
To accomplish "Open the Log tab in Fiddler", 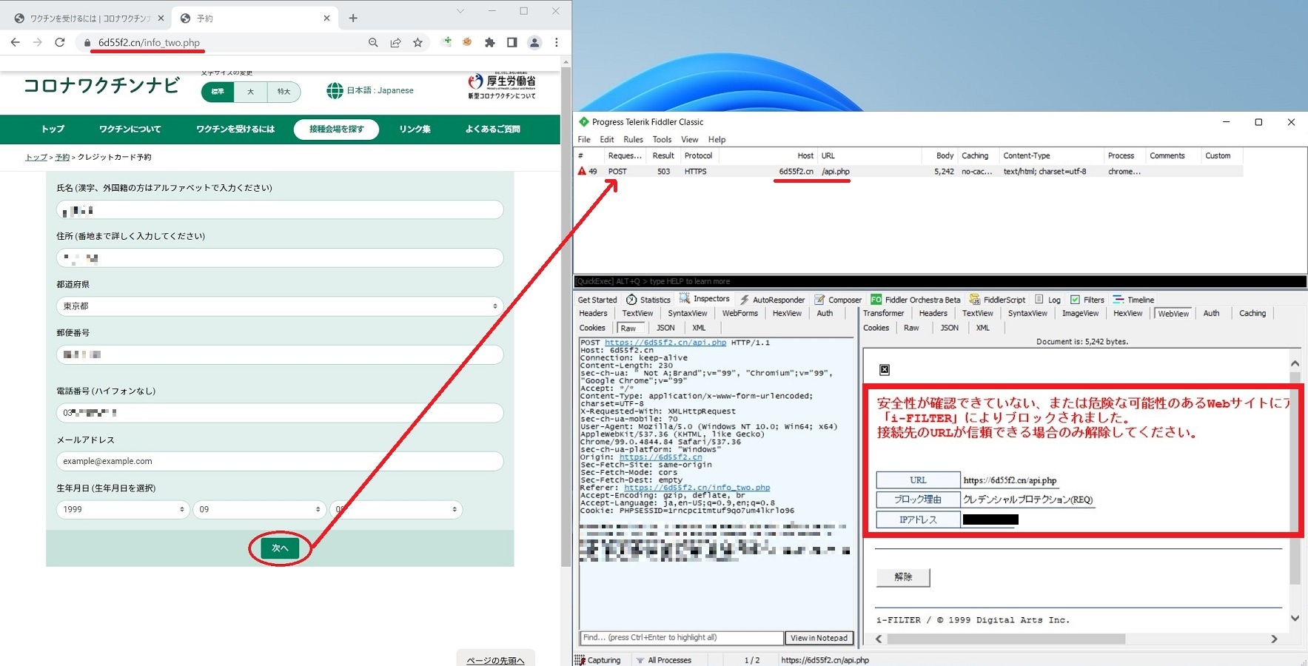I will pos(1047,300).
